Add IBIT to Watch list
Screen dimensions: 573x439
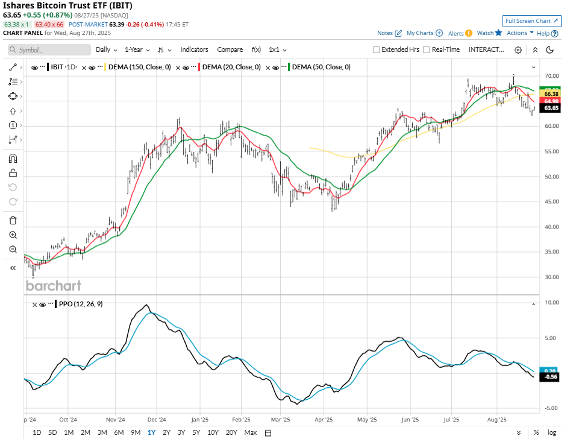pyautogui.click(x=489, y=33)
